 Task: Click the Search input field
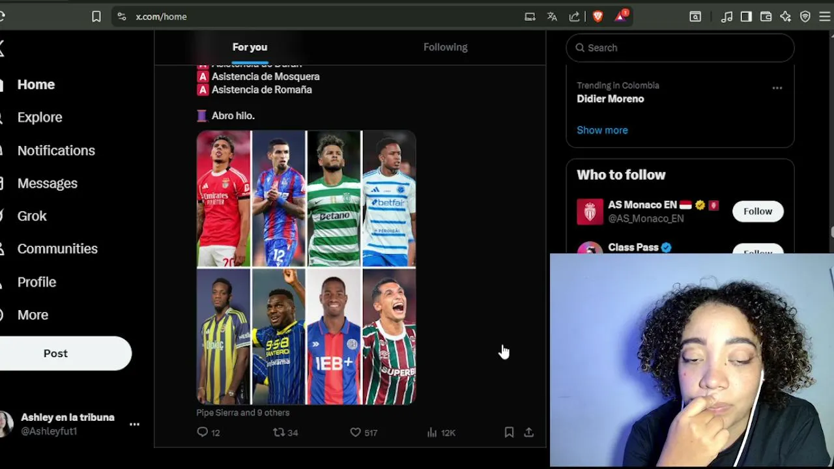pos(680,48)
